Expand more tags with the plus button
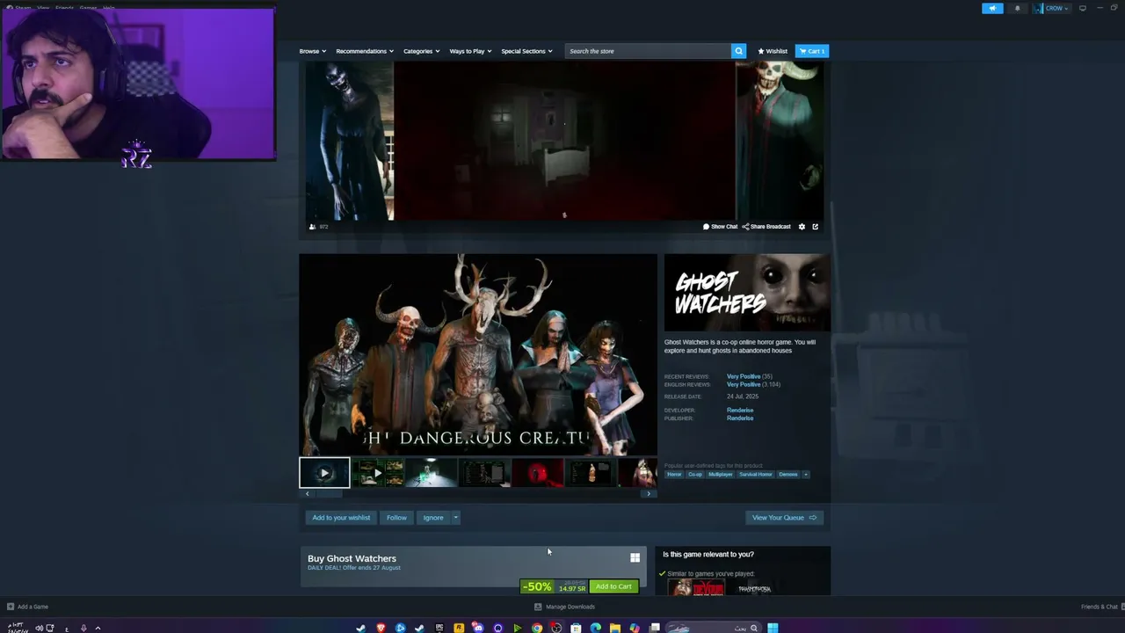This screenshot has height=633, width=1125. (806, 475)
